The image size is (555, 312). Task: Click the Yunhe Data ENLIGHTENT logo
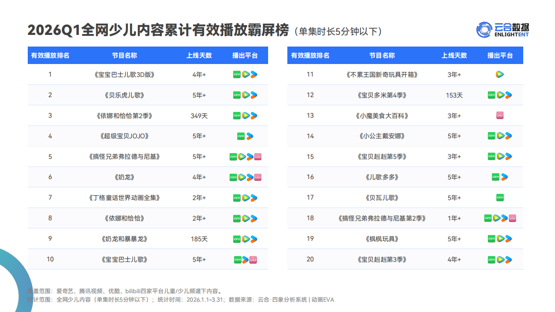click(502, 30)
